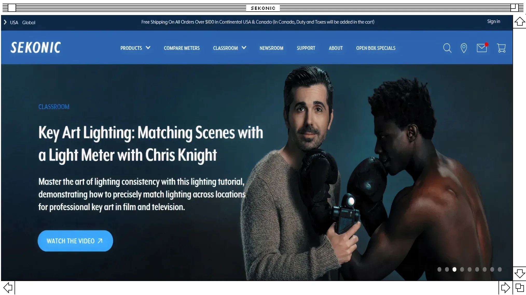The width and height of the screenshot is (526, 295).
Task: Open the newsletter envelope icon
Action: point(482,48)
